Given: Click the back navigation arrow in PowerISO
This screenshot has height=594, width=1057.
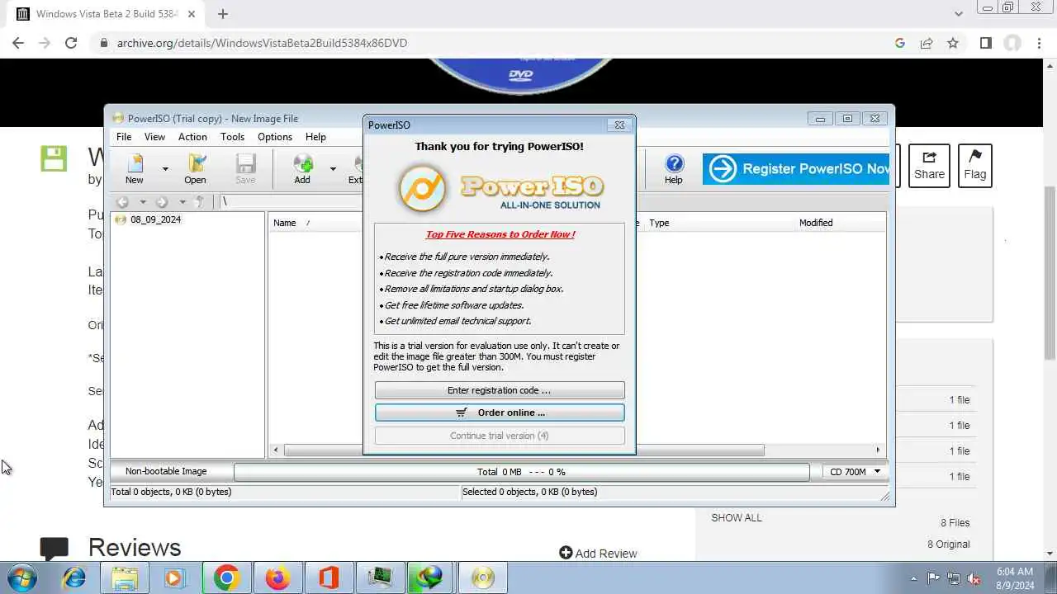Looking at the screenshot, I should 122,202.
